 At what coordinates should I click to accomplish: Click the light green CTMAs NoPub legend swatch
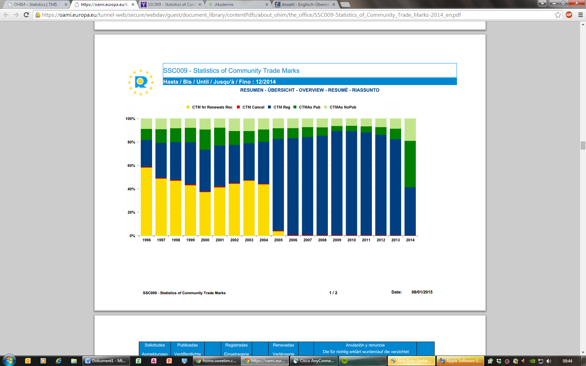(x=325, y=107)
